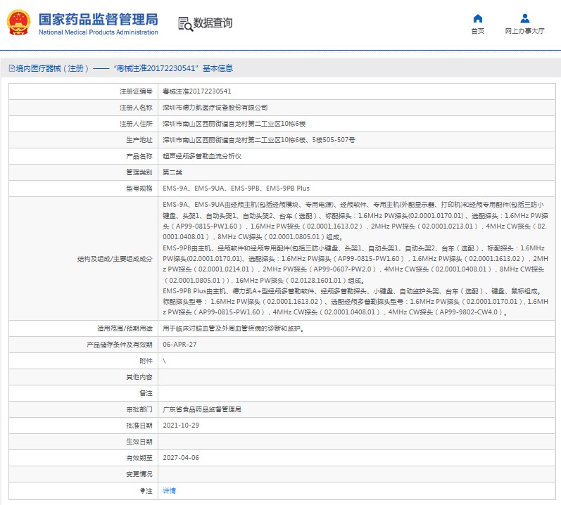The image size is (561, 505).
Task: Click the 注册人住所 label
Action: [x=136, y=124]
